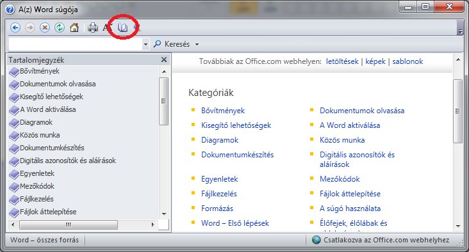Open the Formázás category link
The image size is (469, 252).
pyautogui.click(x=217, y=209)
